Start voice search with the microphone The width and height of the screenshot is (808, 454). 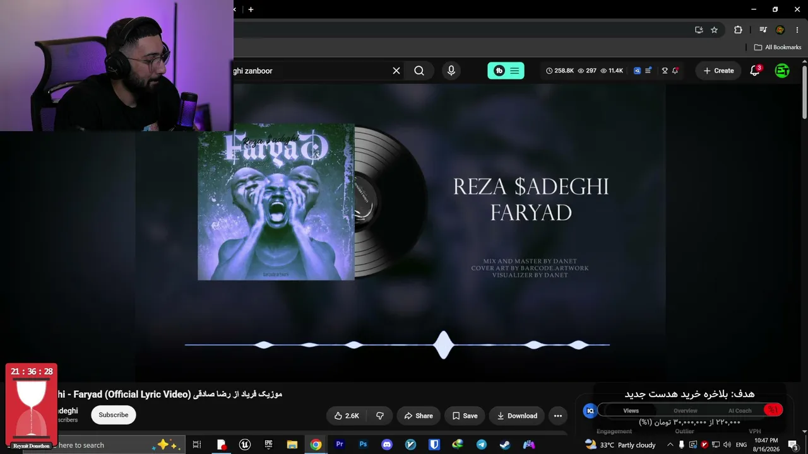(x=451, y=71)
